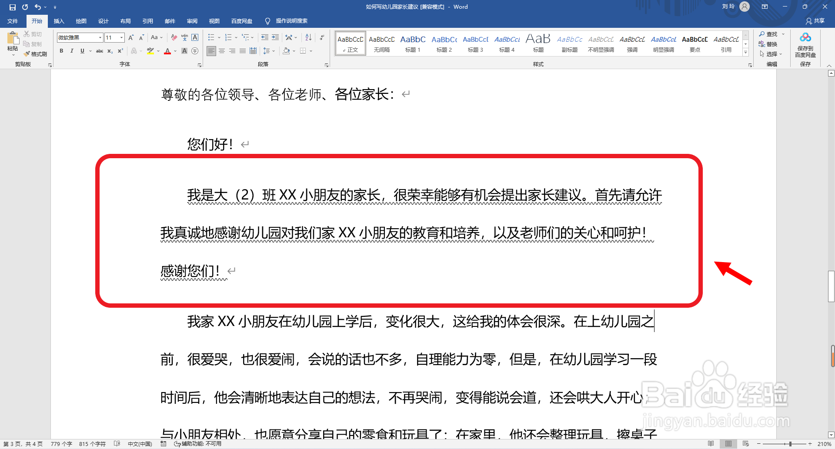
Task: Open the font color dropdown arrow
Action: point(175,51)
